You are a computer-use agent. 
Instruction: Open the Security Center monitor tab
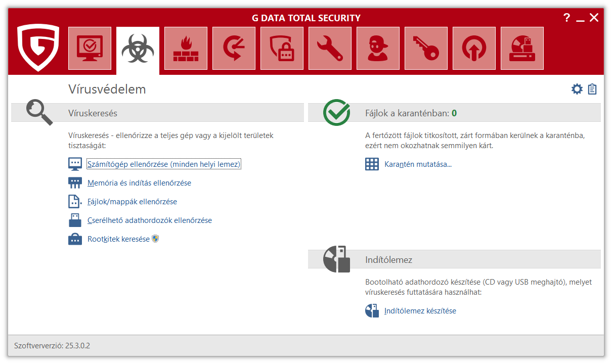click(90, 48)
